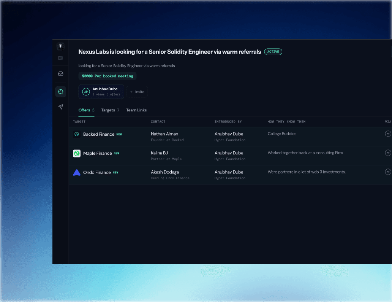
Task: Click the web 3 investments note
Action: click(307, 172)
